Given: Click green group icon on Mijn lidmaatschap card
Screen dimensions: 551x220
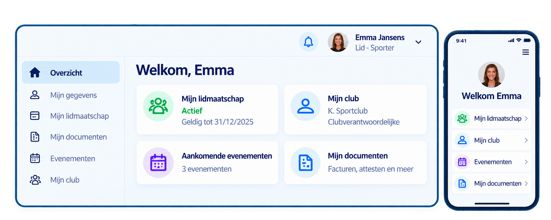Looking at the screenshot, I should pyautogui.click(x=158, y=106).
